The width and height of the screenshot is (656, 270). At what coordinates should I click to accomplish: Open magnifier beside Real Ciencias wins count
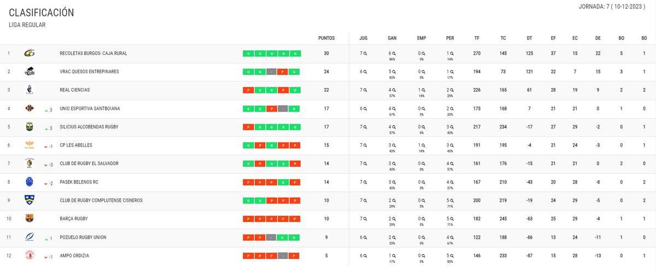(394, 90)
